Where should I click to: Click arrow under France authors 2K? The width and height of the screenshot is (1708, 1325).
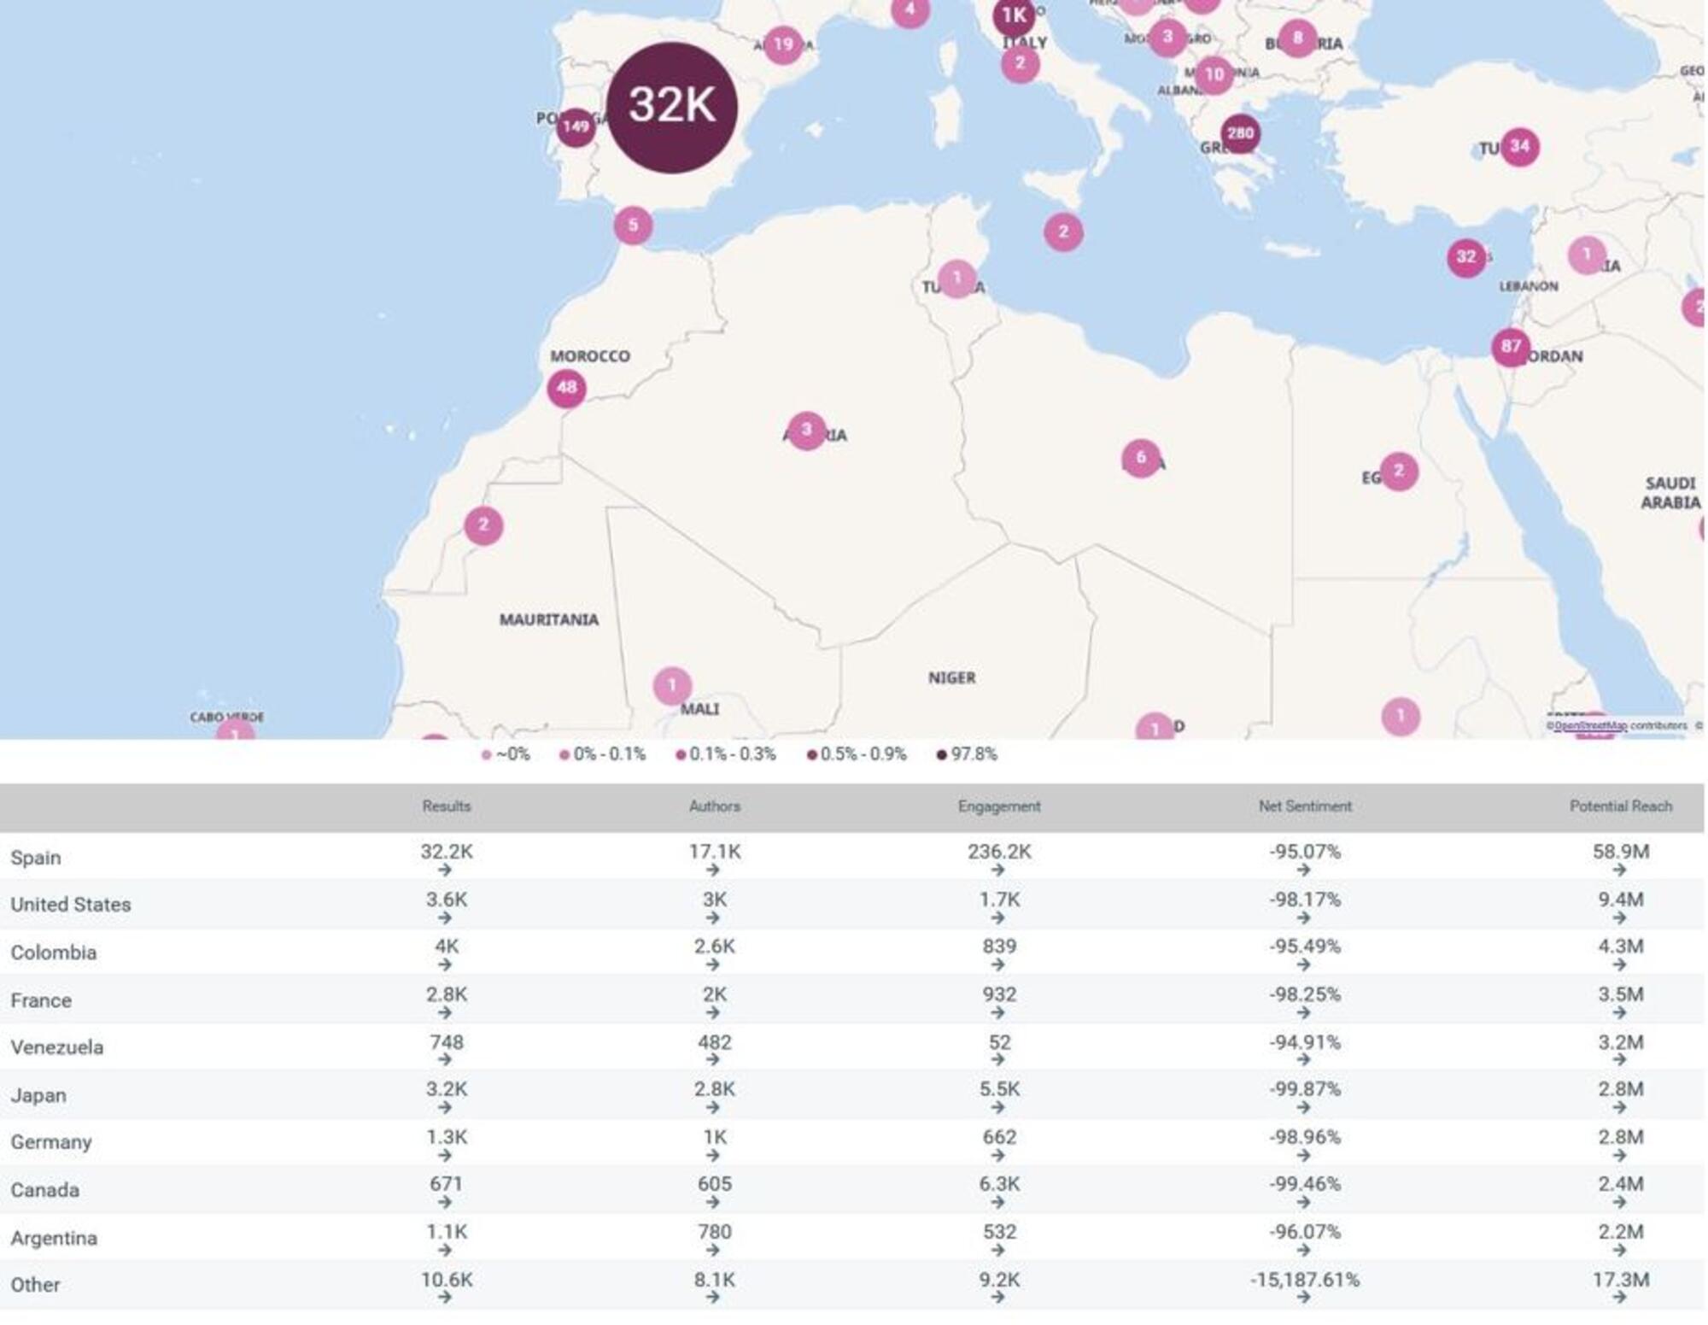coord(713,1013)
